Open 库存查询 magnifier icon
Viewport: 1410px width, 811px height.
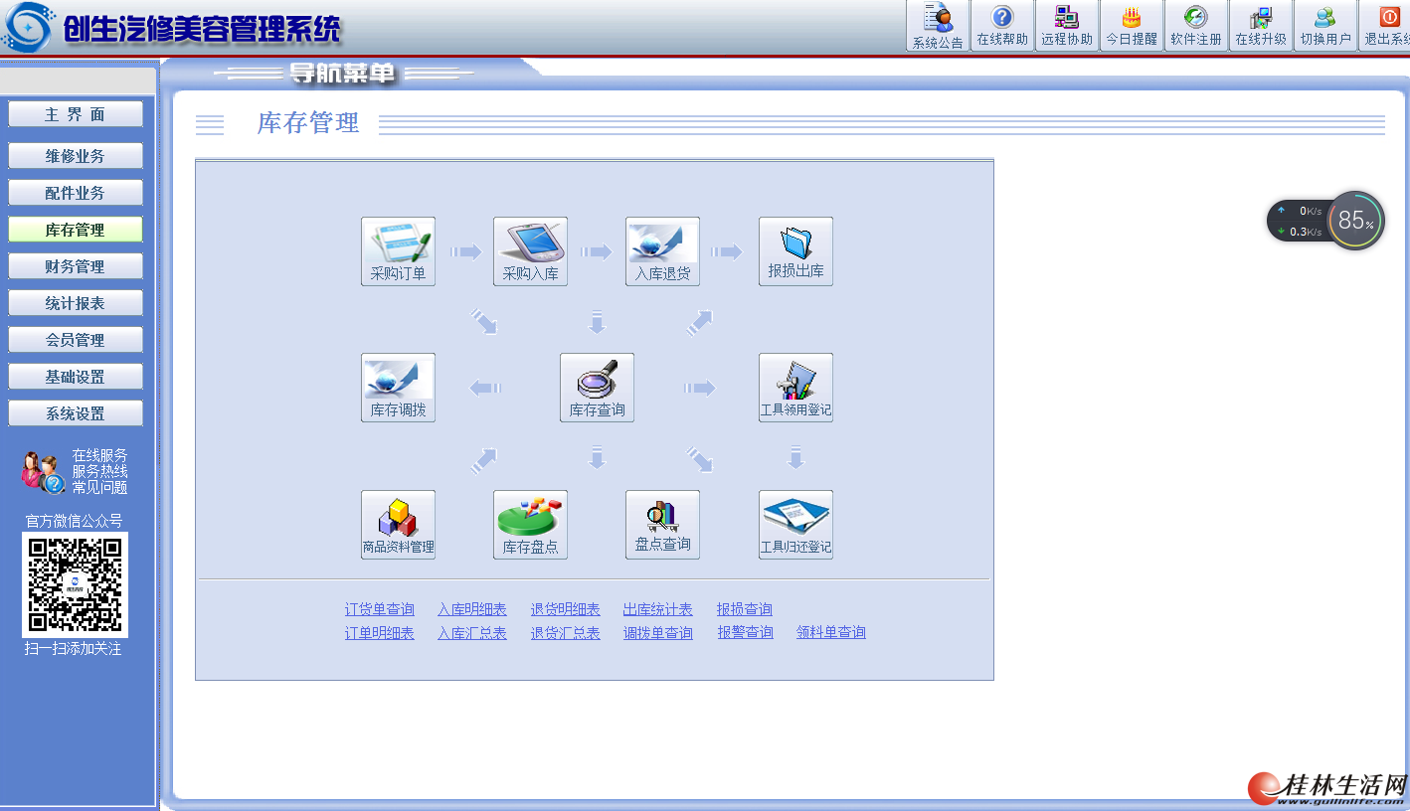(597, 388)
